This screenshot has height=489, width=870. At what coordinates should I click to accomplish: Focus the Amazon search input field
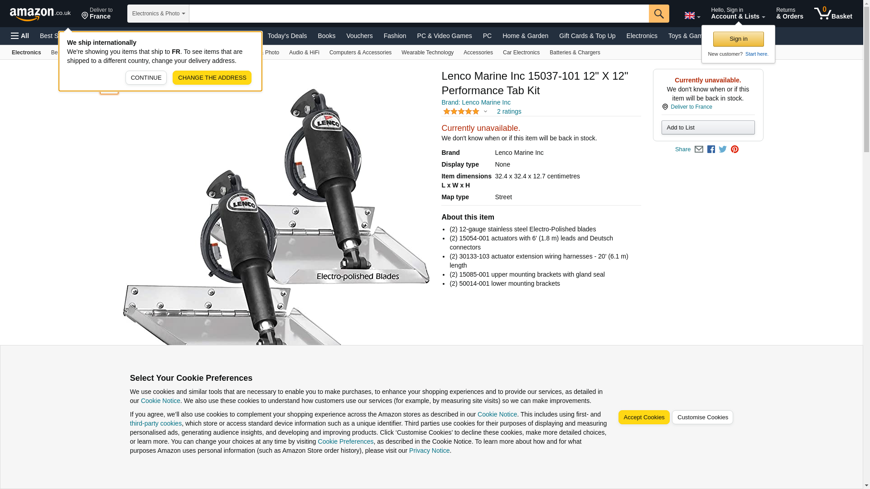click(419, 14)
